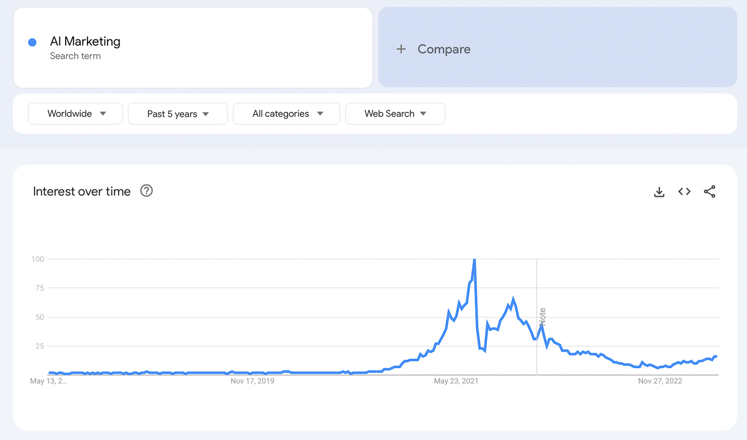Click the plus icon beside Compare
This screenshot has width=747, height=440.
coord(401,49)
